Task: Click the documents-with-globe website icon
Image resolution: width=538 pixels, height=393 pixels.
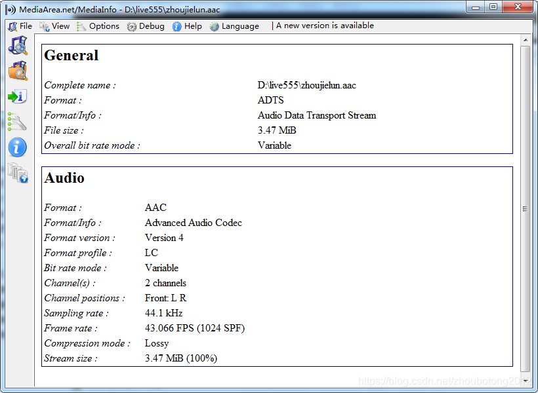Action: point(18,173)
